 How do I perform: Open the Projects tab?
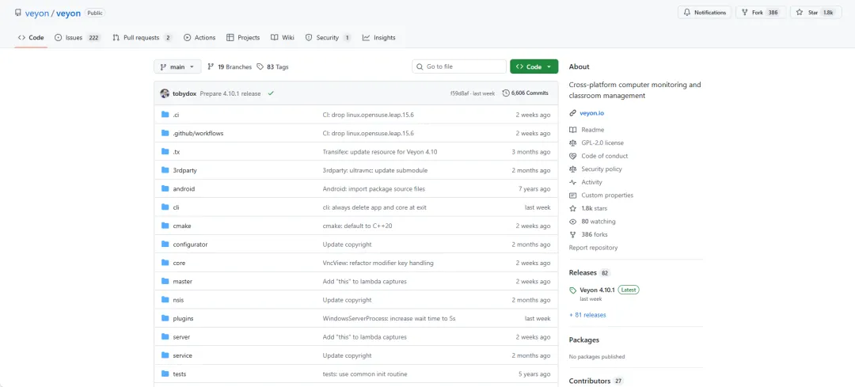[243, 38]
